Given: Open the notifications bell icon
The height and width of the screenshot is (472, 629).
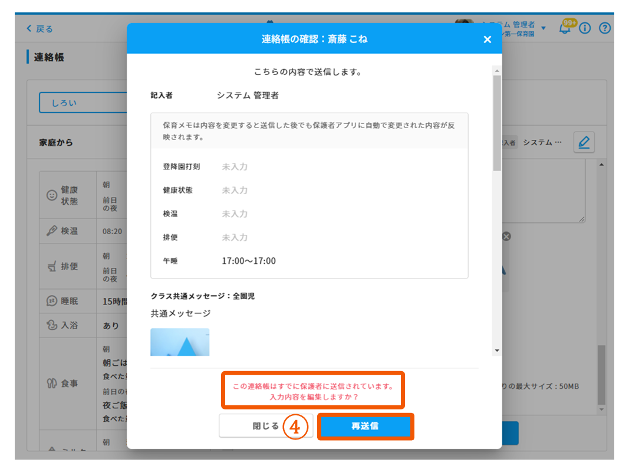Looking at the screenshot, I should (565, 29).
